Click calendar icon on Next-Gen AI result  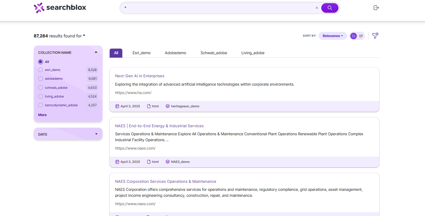[117, 106]
